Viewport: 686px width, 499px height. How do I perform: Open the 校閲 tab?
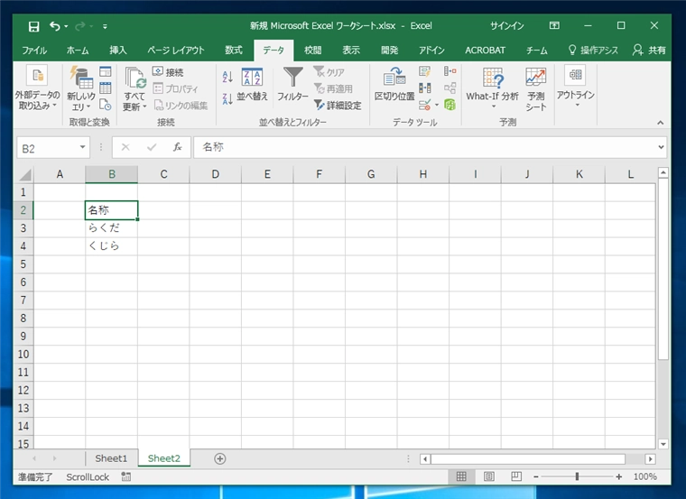pyautogui.click(x=313, y=51)
